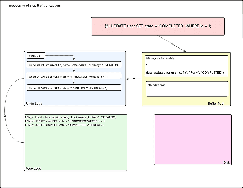The height and width of the screenshot is (188, 243).
Task: Select the LSN_Y update log line
Action: click(65, 121)
